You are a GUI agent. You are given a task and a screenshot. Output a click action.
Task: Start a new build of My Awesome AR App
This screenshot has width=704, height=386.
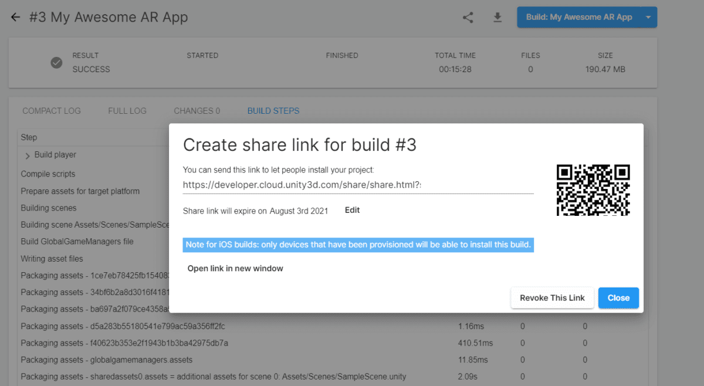578,17
